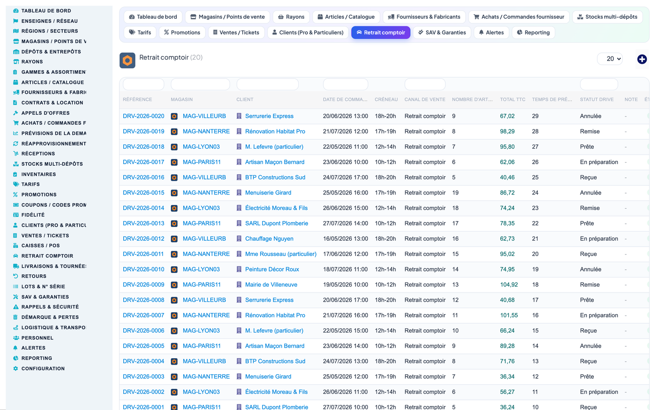This screenshot has height=410, width=662.
Task: Open the 20 rows-per-page dropdown
Action: [x=610, y=59]
